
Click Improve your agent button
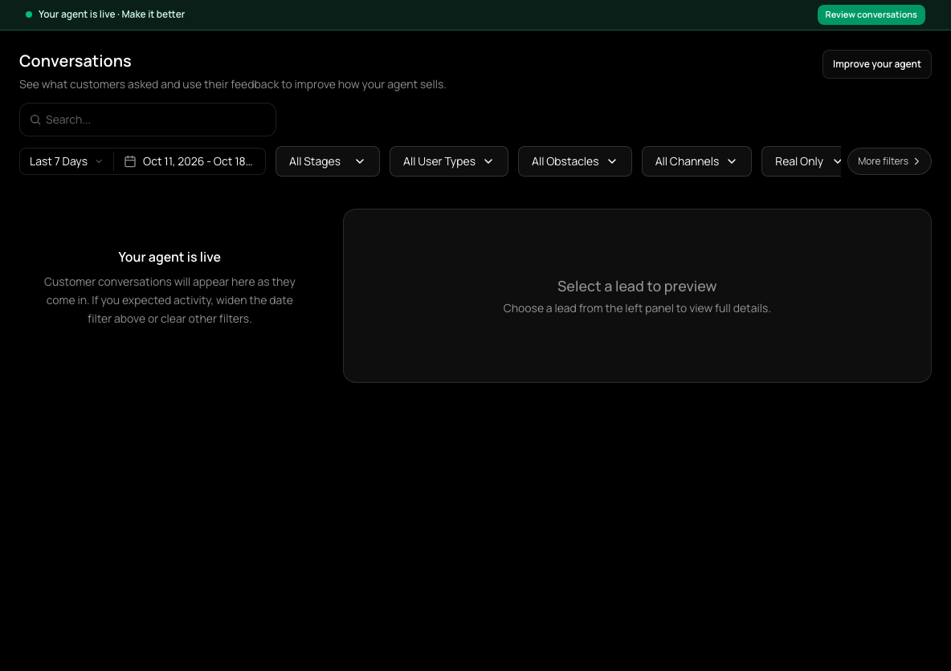[876, 64]
